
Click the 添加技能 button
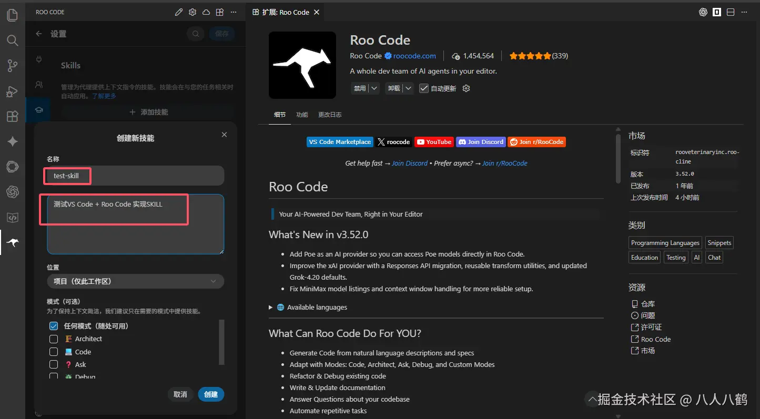click(148, 112)
